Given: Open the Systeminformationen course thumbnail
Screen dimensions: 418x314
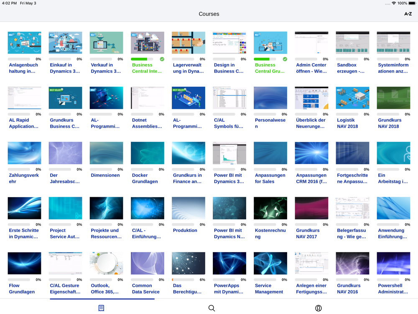Looking at the screenshot, I should click(393, 43).
